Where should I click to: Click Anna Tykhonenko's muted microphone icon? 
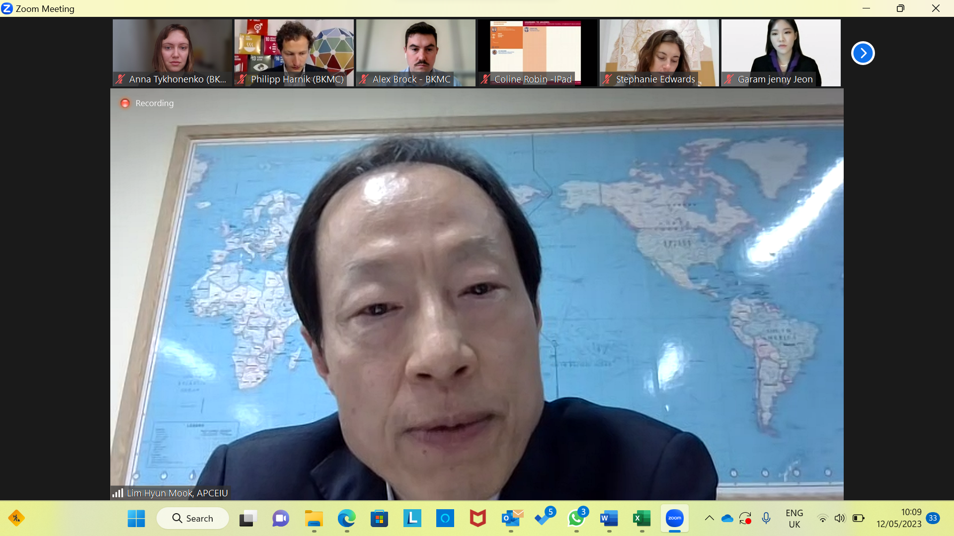(120, 79)
